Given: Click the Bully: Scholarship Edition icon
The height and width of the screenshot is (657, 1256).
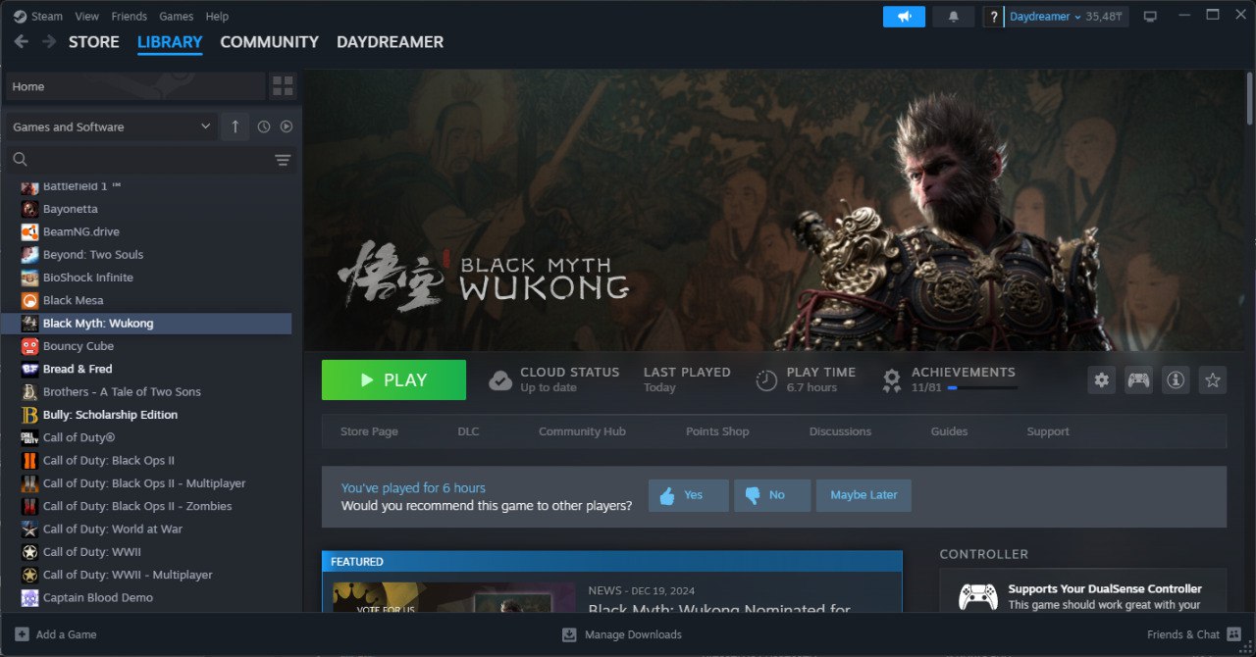Looking at the screenshot, I should (29, 415).
